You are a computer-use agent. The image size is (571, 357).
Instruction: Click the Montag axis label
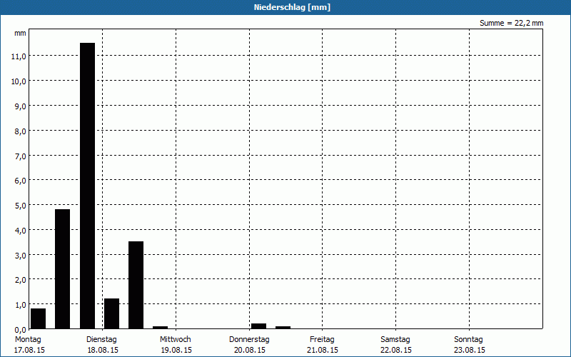28,340
